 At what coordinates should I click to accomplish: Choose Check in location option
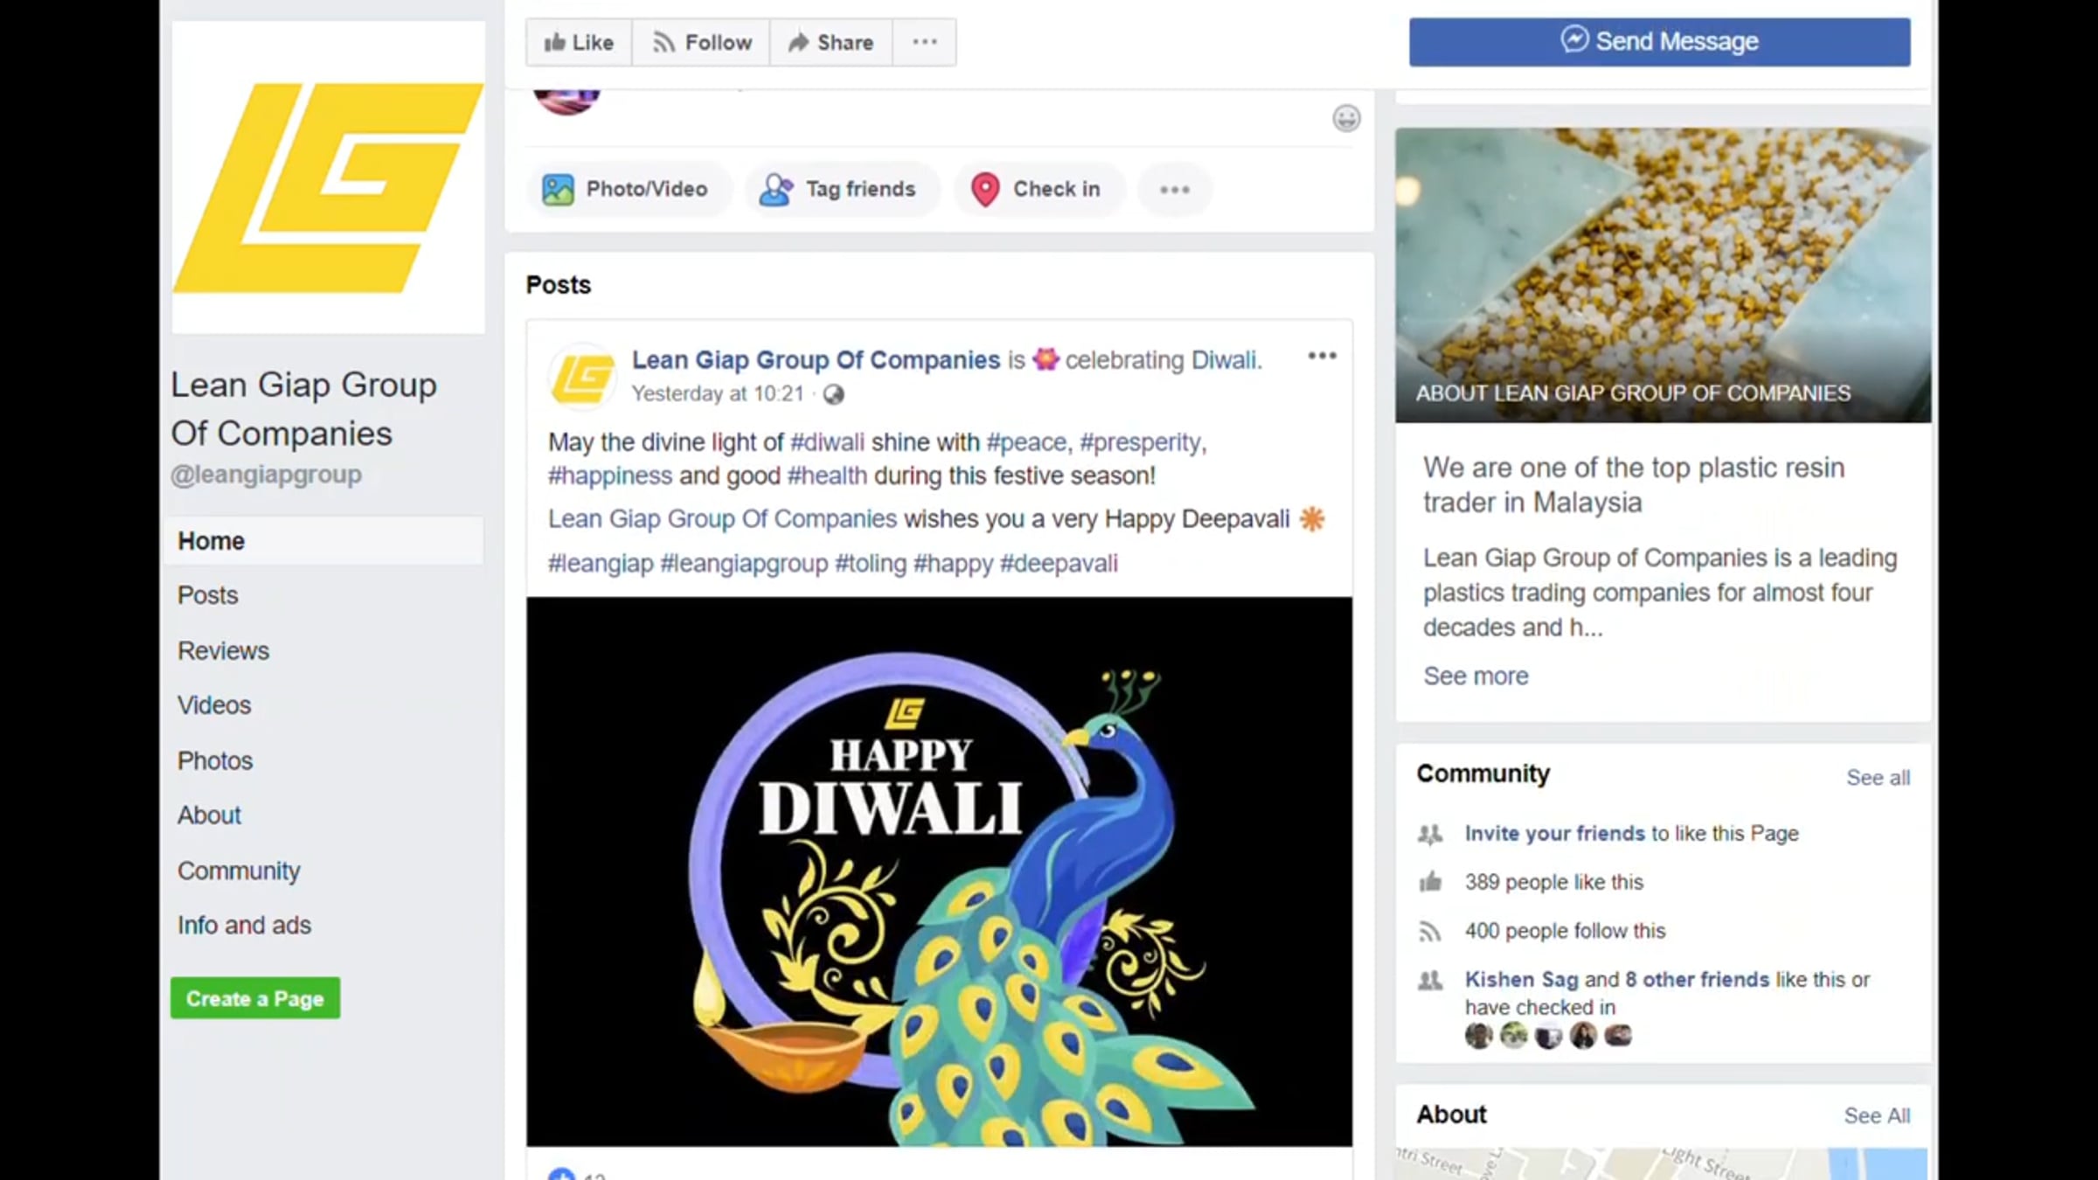coord(1037,189)
